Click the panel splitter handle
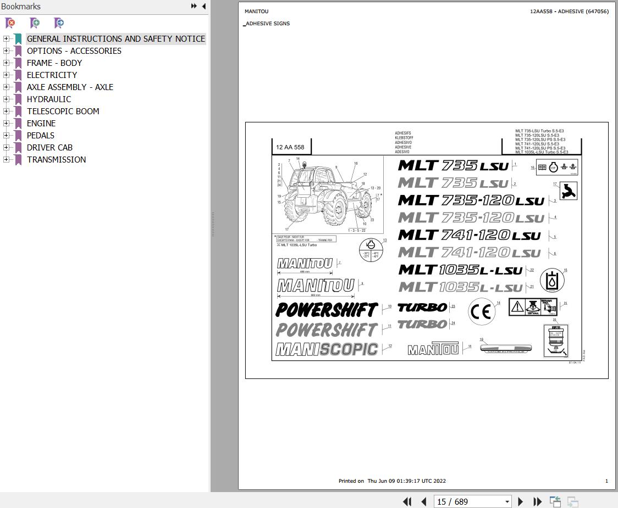Image resolution: width=618 pixels, height=508 pixels. pyautogui.click(x=213, y=224)
